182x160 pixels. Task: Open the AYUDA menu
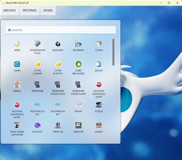48,10
